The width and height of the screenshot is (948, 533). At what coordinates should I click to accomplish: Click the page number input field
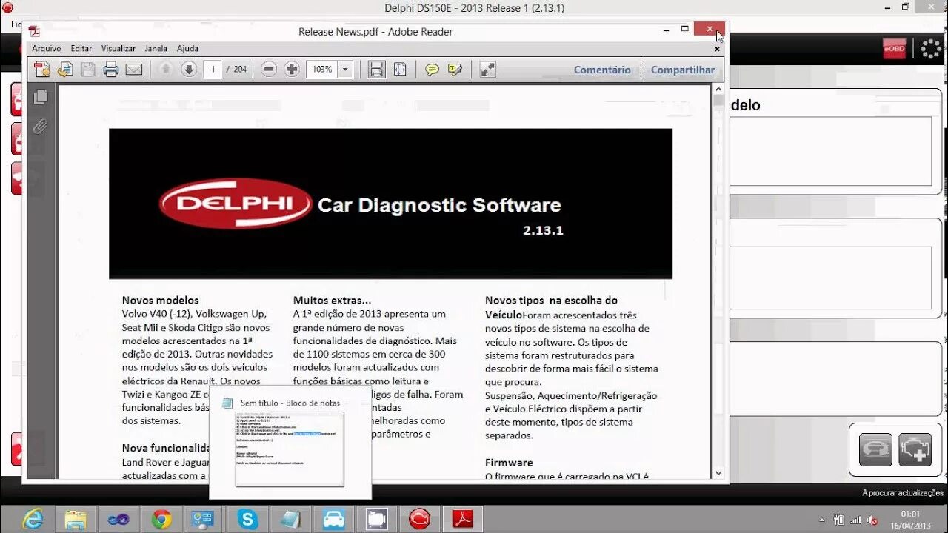[213, 70]
